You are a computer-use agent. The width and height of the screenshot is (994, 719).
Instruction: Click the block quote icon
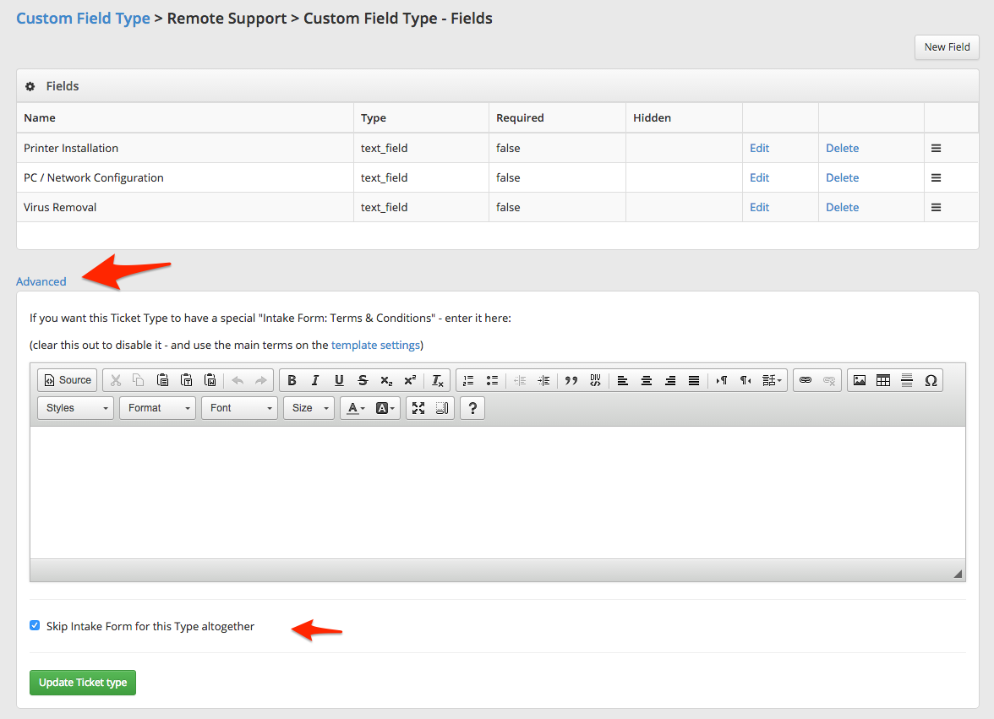point(571,380)
